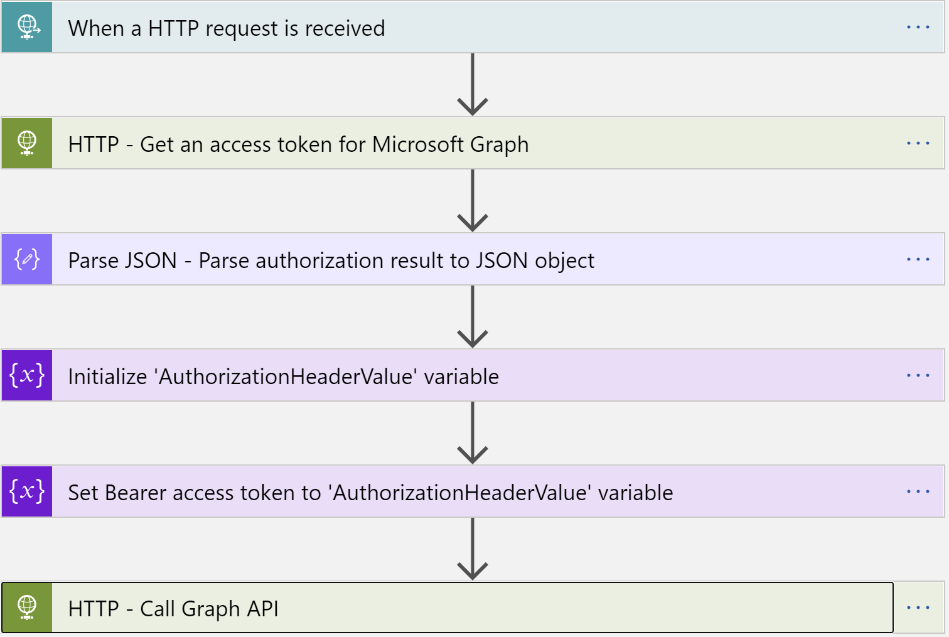
Task: Open ellipsis menu for Call Graph API step
Action: 918,608
